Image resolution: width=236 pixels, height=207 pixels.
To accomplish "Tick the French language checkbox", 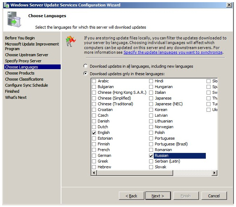I will [x=94, y=150].
